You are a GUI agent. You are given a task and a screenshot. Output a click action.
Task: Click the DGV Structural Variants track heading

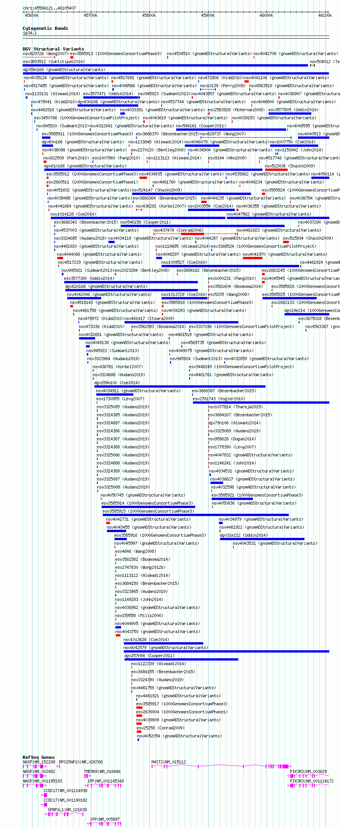click(53, 49)
